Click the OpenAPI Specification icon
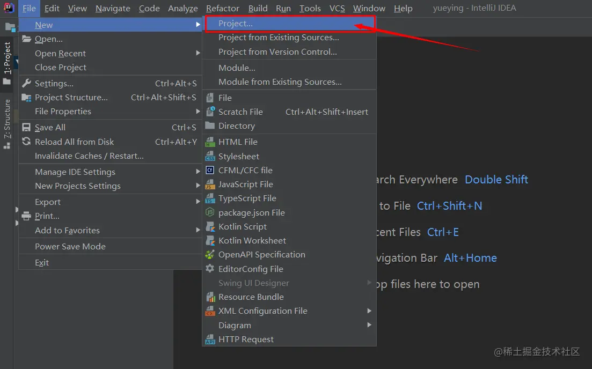Screen dimensions: 592x369 (x=210, y=255)
